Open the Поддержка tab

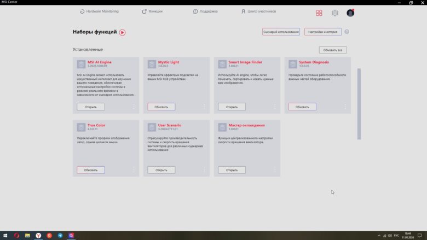(205, 11)
